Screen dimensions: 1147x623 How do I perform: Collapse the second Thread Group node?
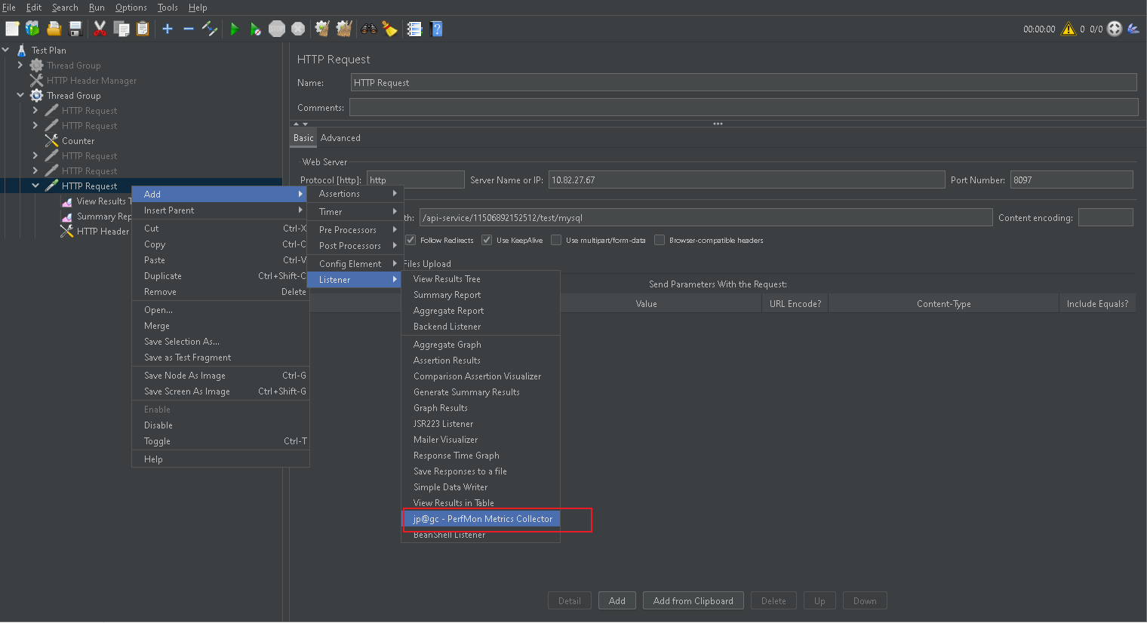(x=20, y=95)
